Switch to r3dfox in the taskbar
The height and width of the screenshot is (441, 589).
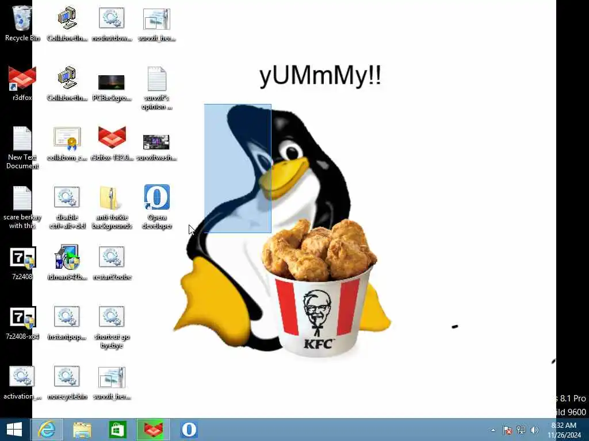pos(153,430)
